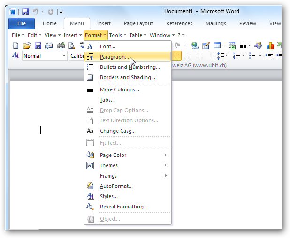Viewport: 290px width, 238px height.
Task: Toggle the Align Left button
Action: [176, 56]
